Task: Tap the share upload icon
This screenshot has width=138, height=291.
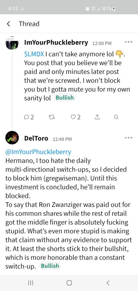Action: coord(96,117)
